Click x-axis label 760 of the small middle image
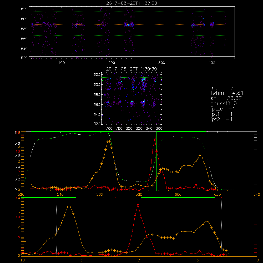This screenshot has width=263, height=263. (109, 129)
